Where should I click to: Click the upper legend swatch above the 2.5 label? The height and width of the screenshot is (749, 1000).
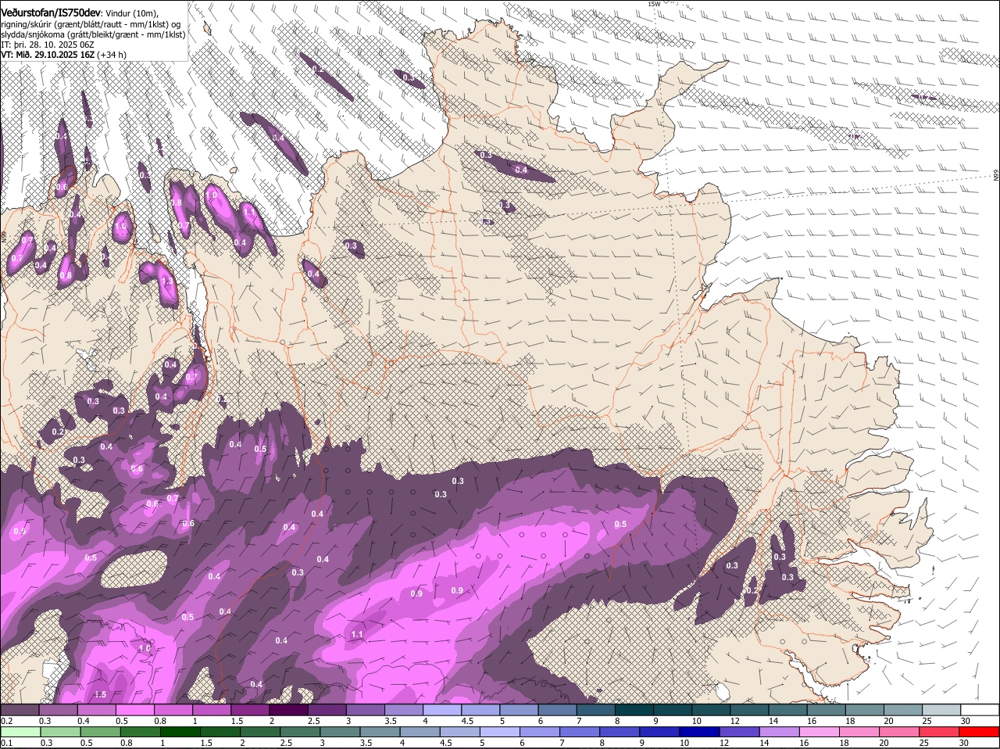click(x=327, y=710)
